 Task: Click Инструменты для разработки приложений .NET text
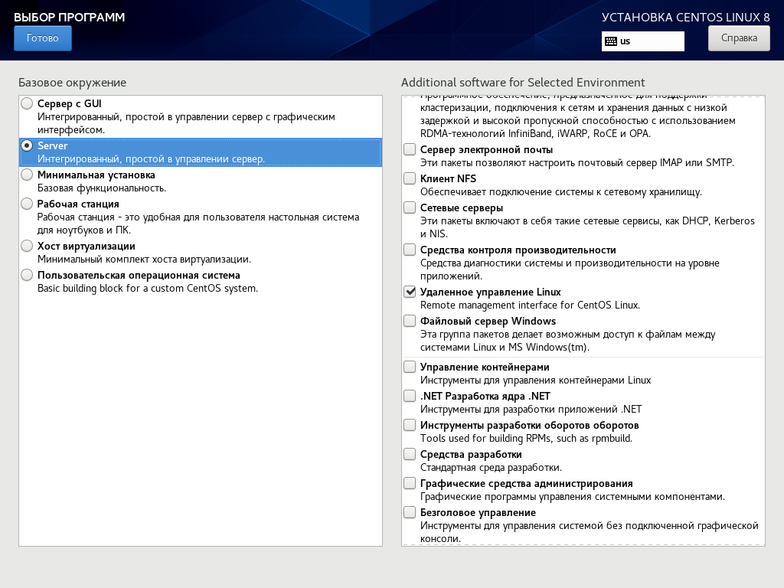click(531, 409)
